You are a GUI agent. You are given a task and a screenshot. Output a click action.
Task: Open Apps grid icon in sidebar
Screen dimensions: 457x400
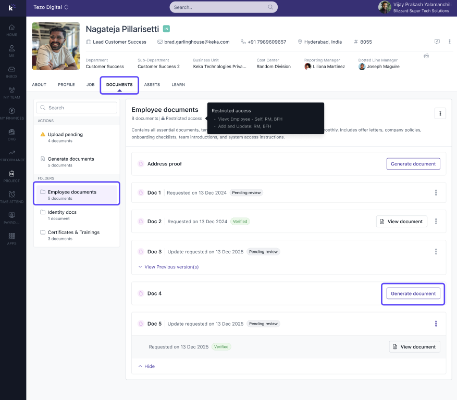pyautogui.click(x=11, y=238)
